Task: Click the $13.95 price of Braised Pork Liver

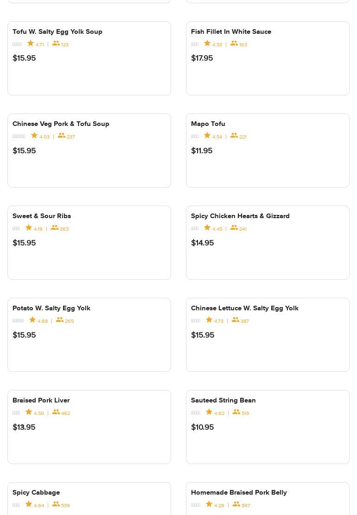Action: (x=24, y=427)
